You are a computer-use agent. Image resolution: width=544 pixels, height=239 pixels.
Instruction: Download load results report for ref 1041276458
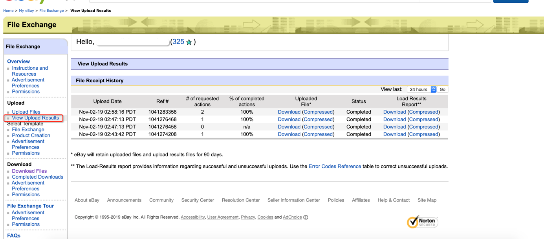tap(394, 127)
